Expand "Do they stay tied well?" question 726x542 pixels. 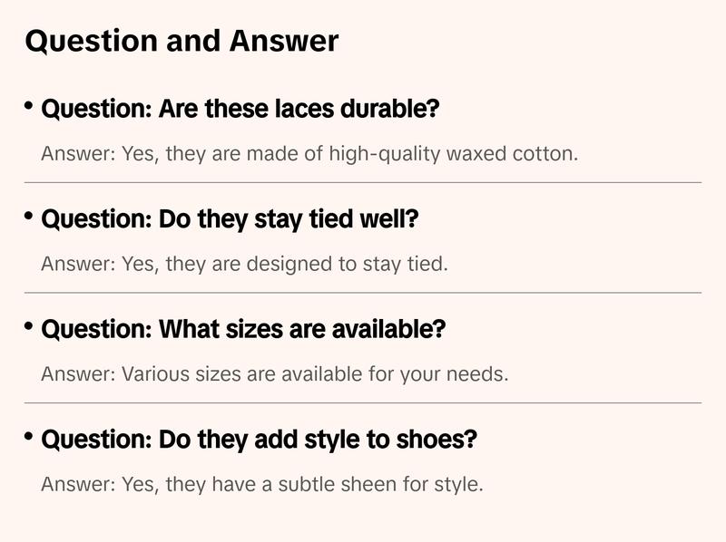[x=230, y=220]
